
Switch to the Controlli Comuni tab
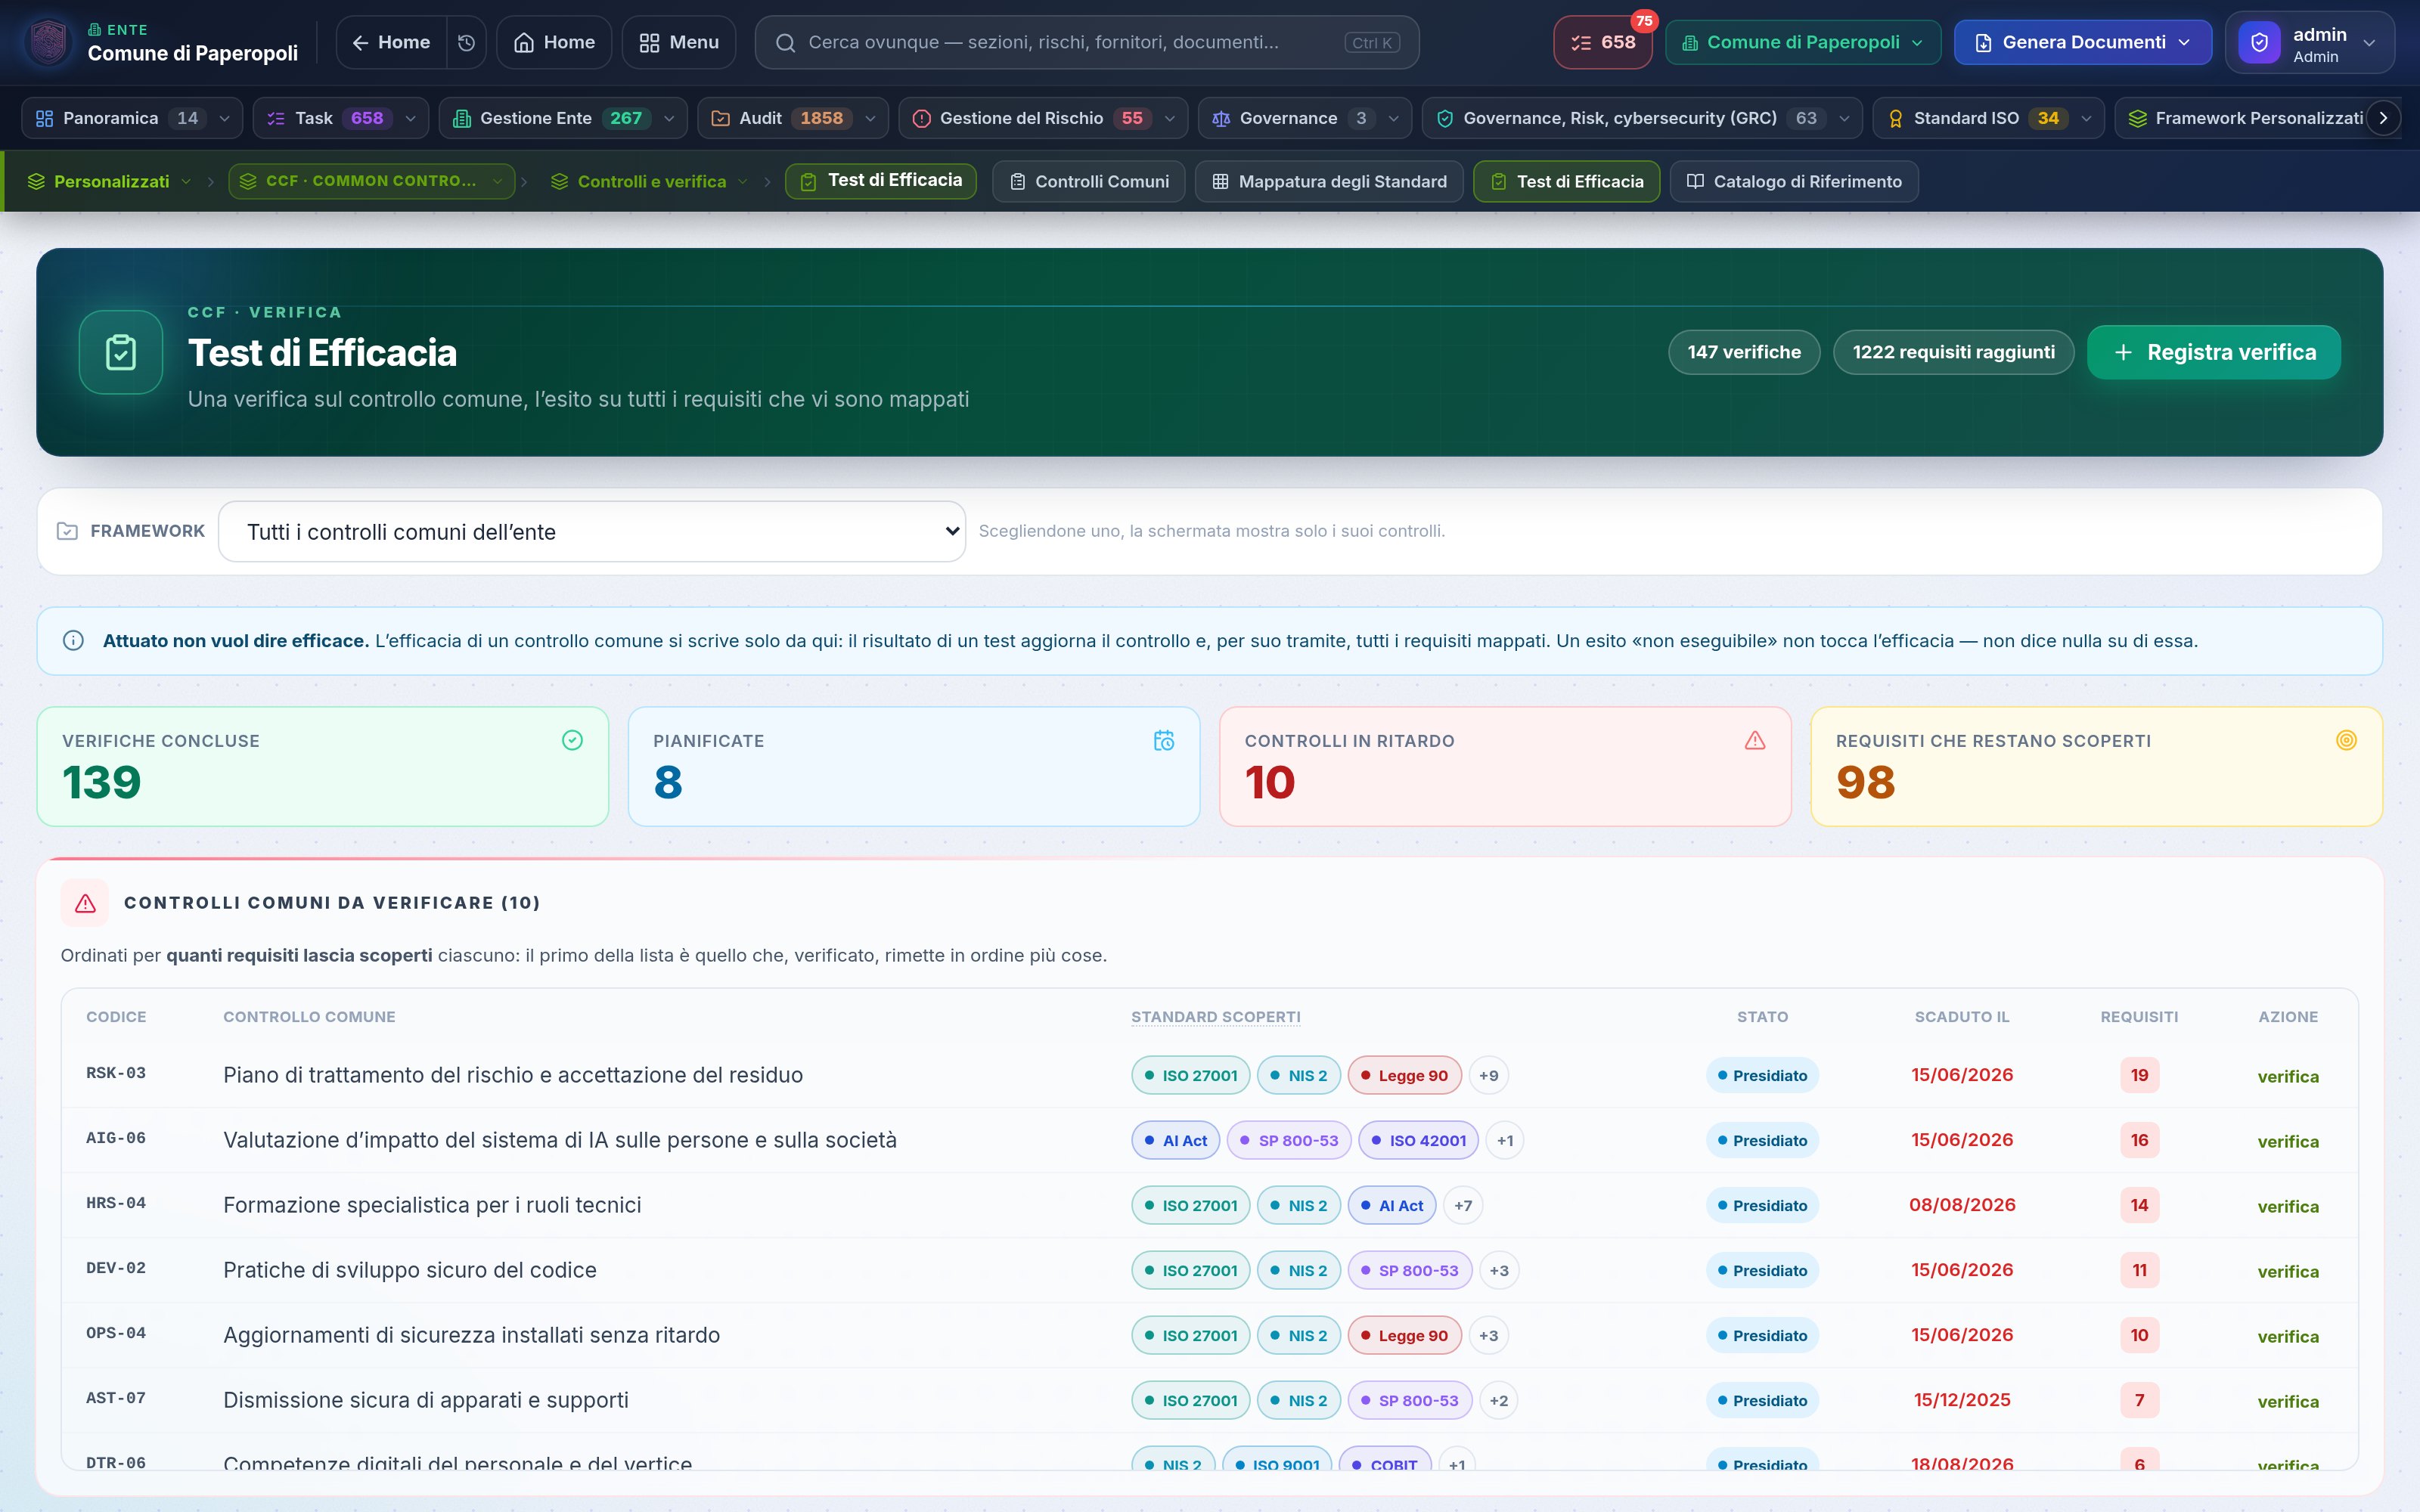(1089, 181)
